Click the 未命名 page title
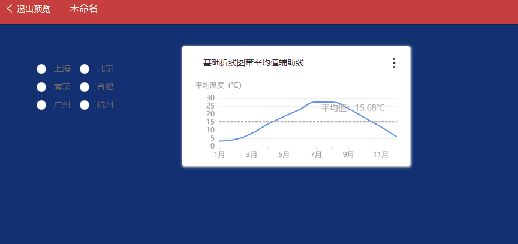 tap(83, 8)
